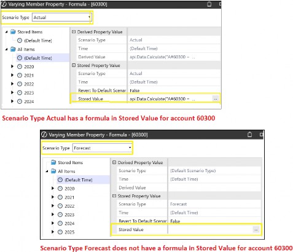The height and width of the screenshot is (252, 293).
Task: Click All Items folder icon in Forecast dialog
Action: tap(53, 171)
